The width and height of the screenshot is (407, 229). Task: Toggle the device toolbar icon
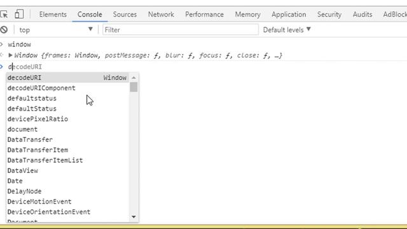coord(19,14)
